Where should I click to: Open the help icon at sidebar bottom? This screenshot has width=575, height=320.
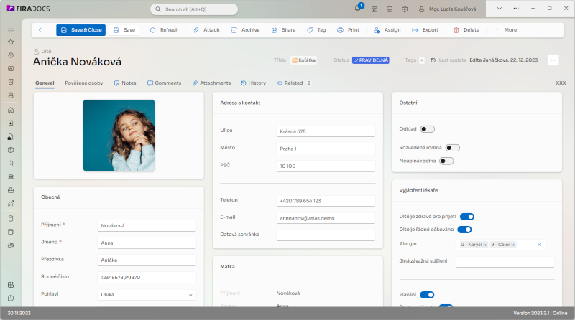[11, 298]
